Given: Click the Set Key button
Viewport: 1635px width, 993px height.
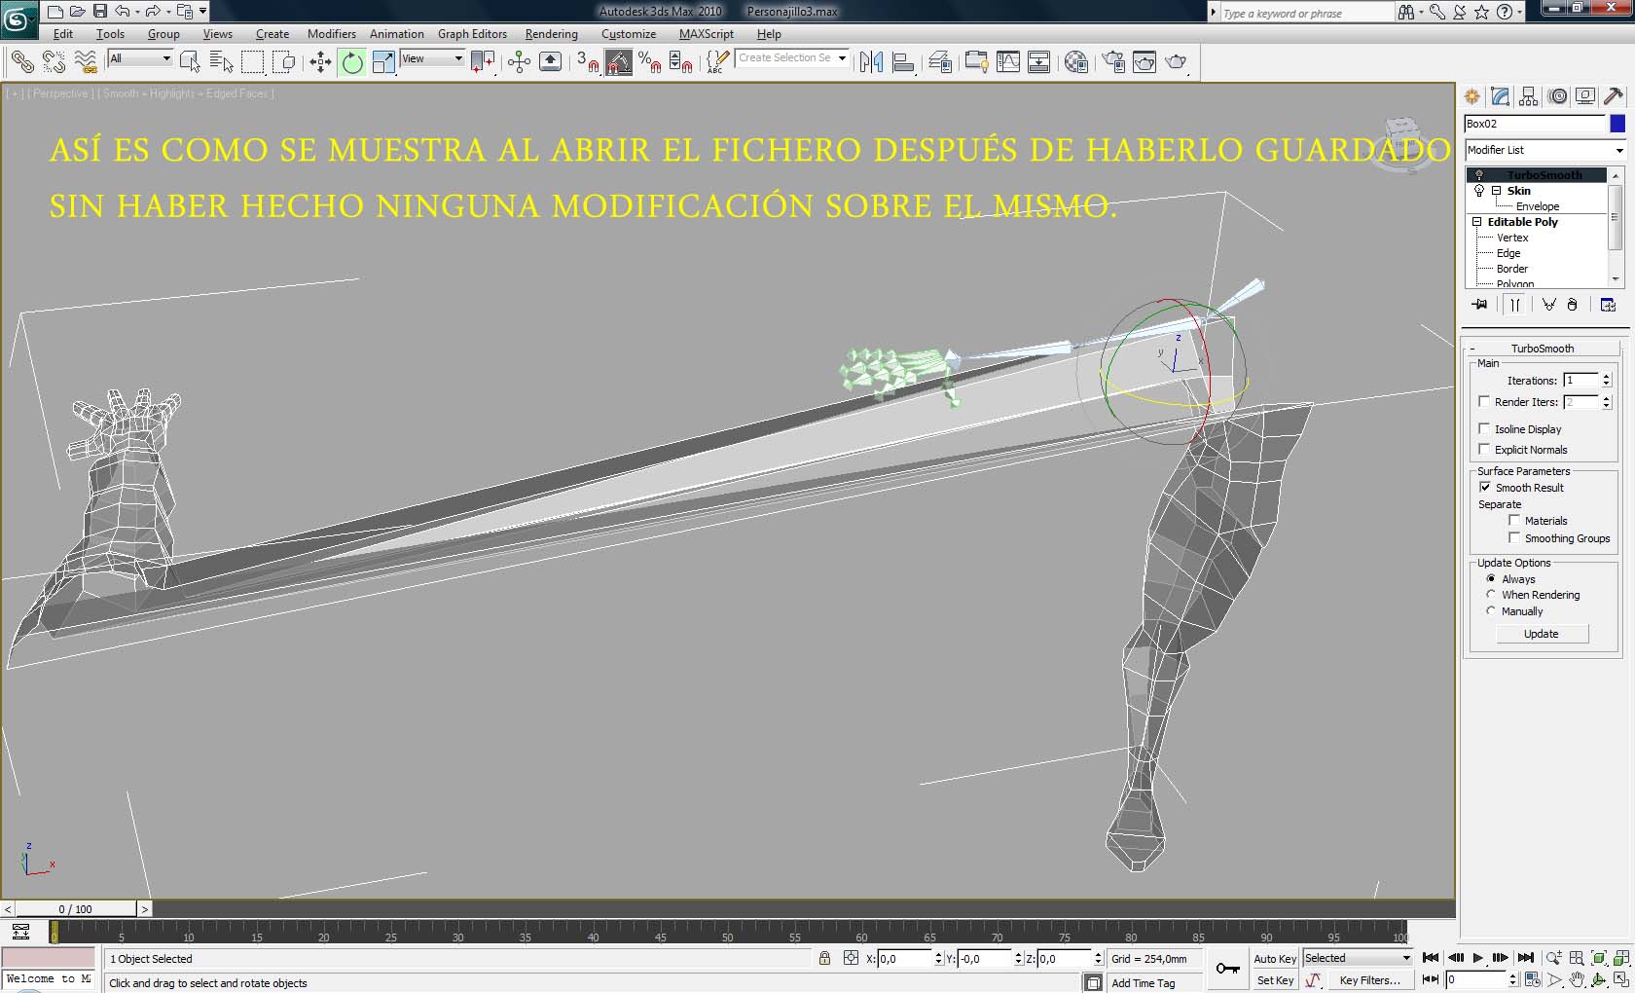Looking at the screenshot, I should click(x=1275, y=980).
